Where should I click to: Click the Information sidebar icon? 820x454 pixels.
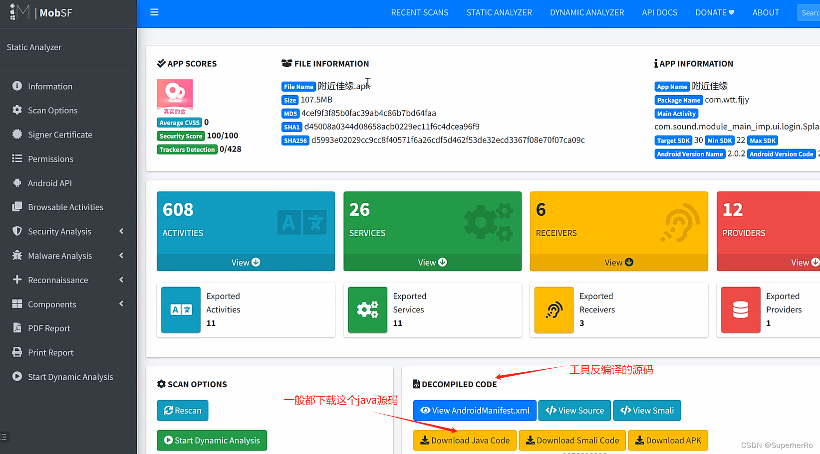(x=17, y=86)
